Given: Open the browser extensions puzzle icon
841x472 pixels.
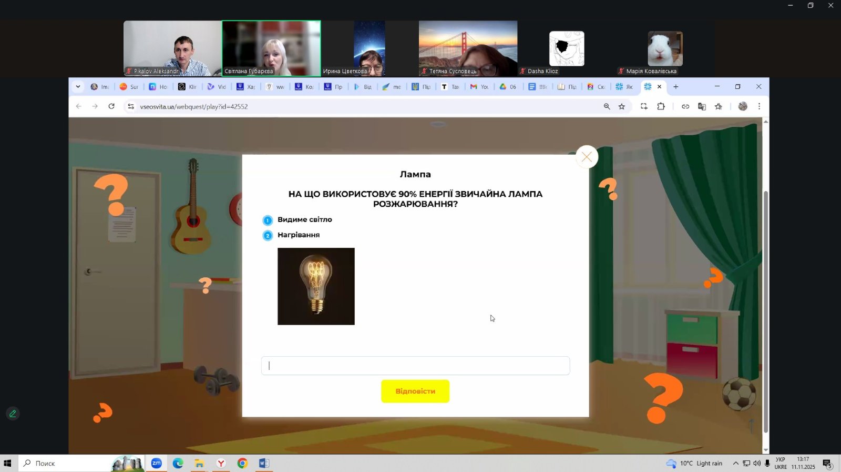Looking at the screenshot, I should tap(661, 106).
